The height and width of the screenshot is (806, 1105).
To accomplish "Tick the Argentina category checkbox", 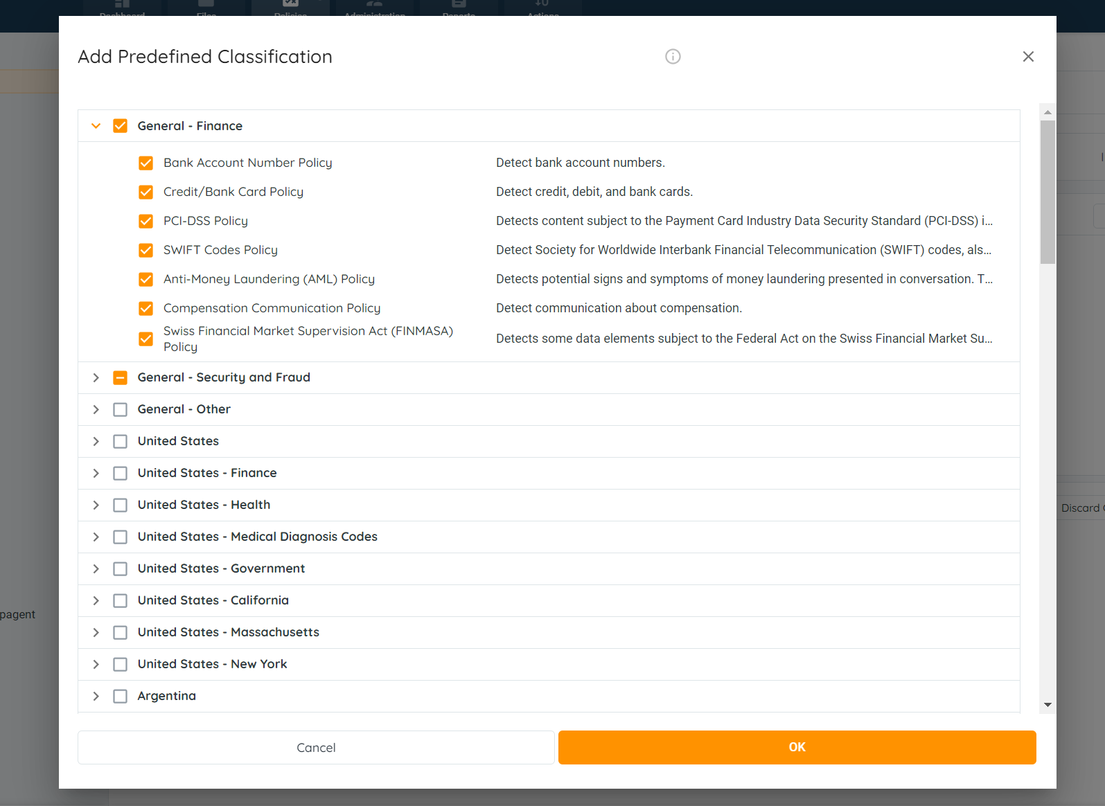I will coord(120,696).
